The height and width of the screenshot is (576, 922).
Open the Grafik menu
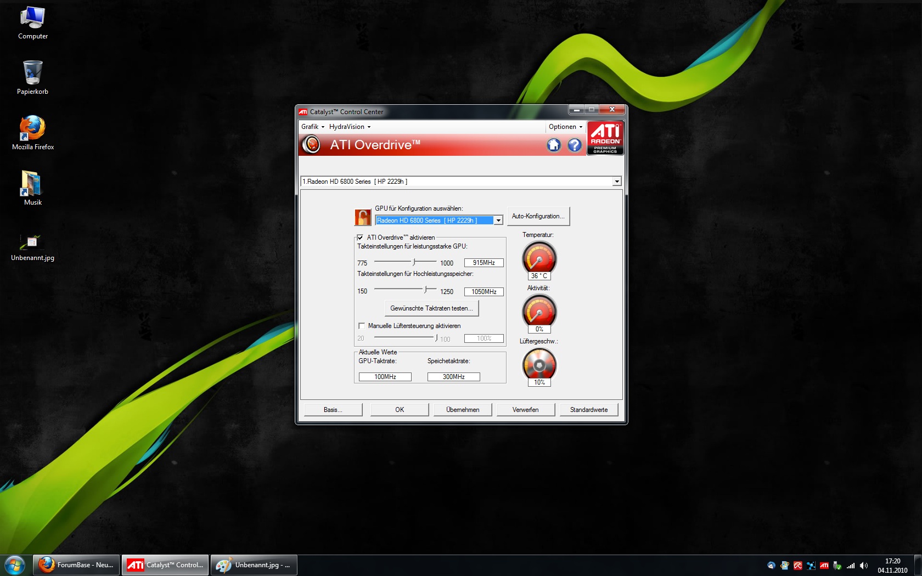click(313, 127)
